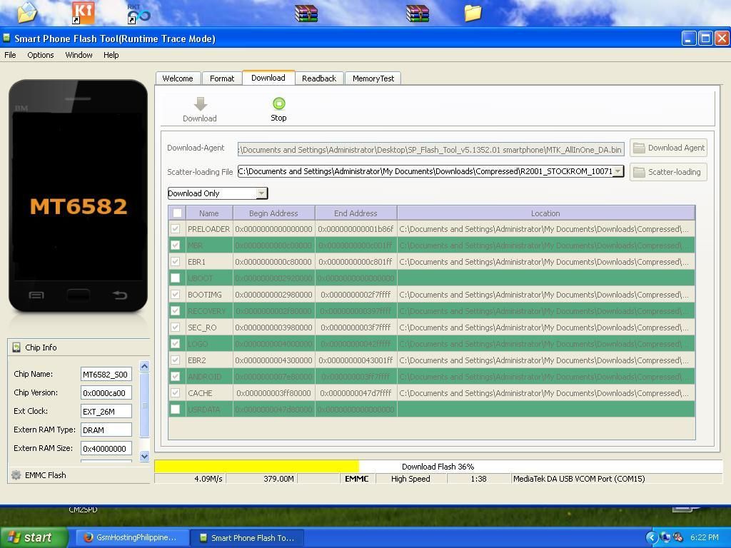Click the Chip Info scrollbar thumb
The width and height of the screenshot is (731, 548).
pos(144,405)
